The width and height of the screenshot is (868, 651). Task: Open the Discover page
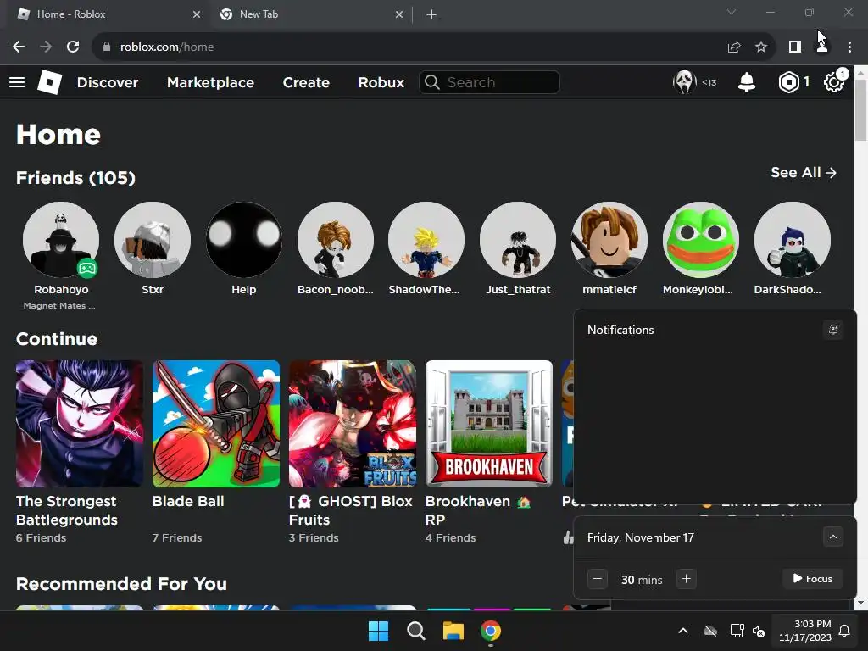108,82
